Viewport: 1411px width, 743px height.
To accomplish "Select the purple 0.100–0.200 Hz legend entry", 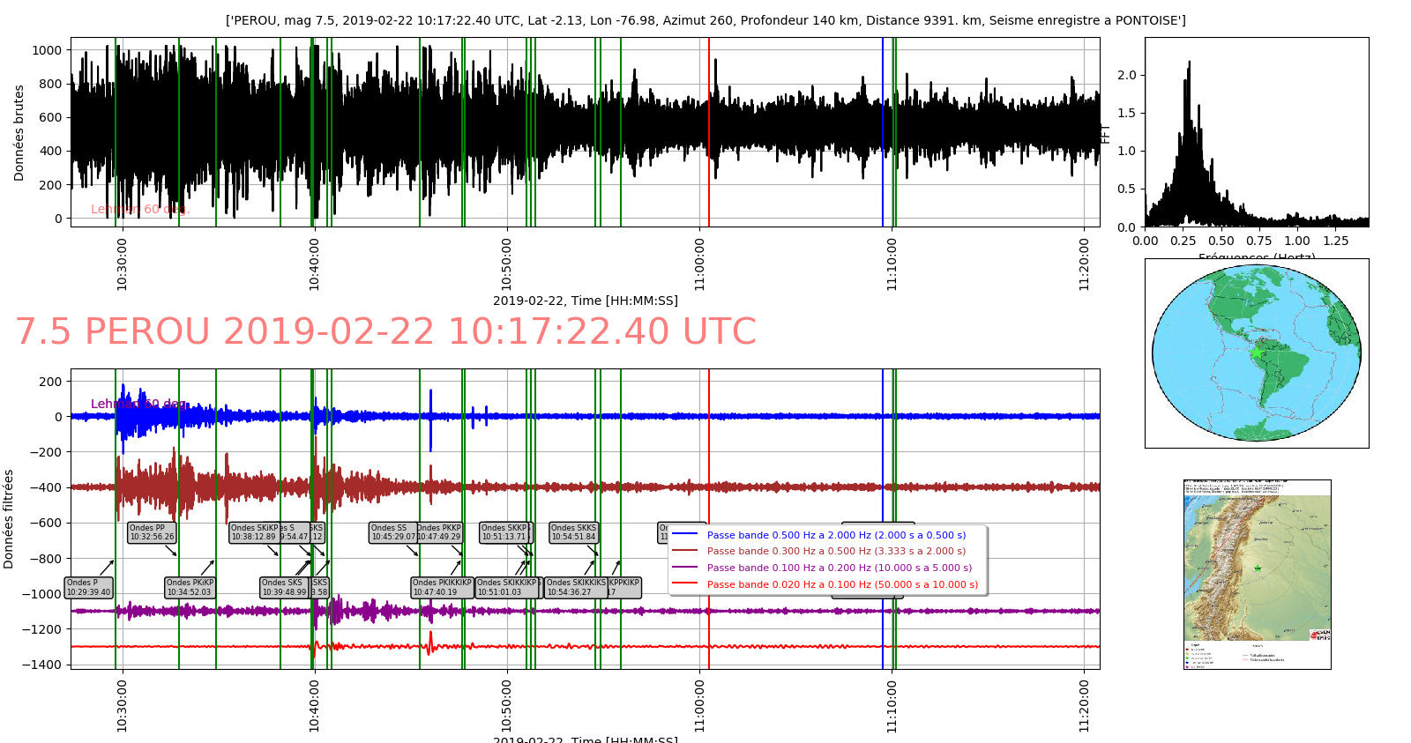I will pos(839,568).
